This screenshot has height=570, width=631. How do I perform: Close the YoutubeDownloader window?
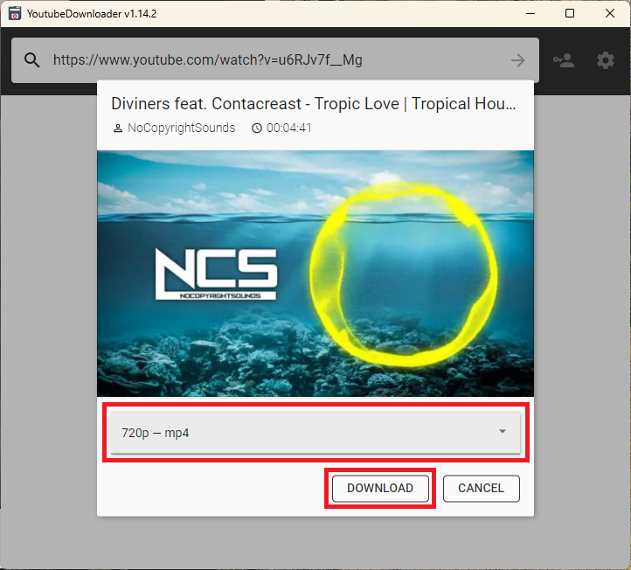click(x=610, y=13)
